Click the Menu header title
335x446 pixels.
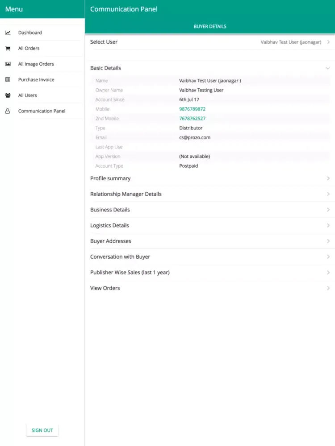pos(14,9)
